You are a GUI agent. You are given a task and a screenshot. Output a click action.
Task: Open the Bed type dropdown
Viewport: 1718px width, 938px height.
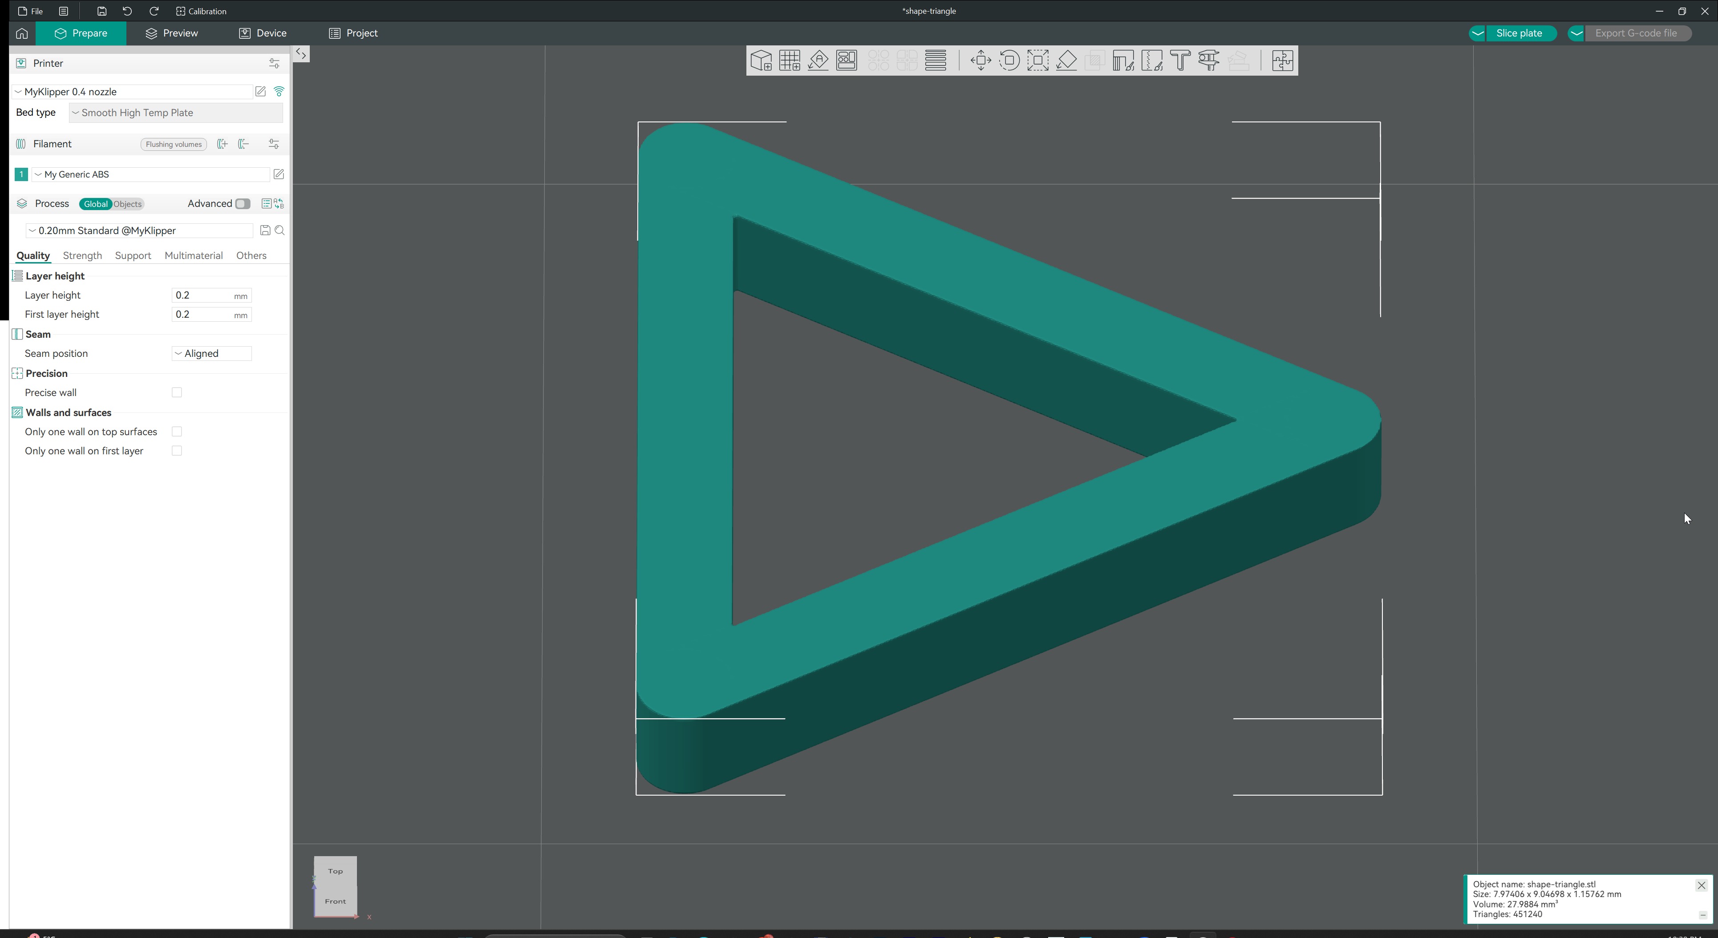click(x=176, y=113)
